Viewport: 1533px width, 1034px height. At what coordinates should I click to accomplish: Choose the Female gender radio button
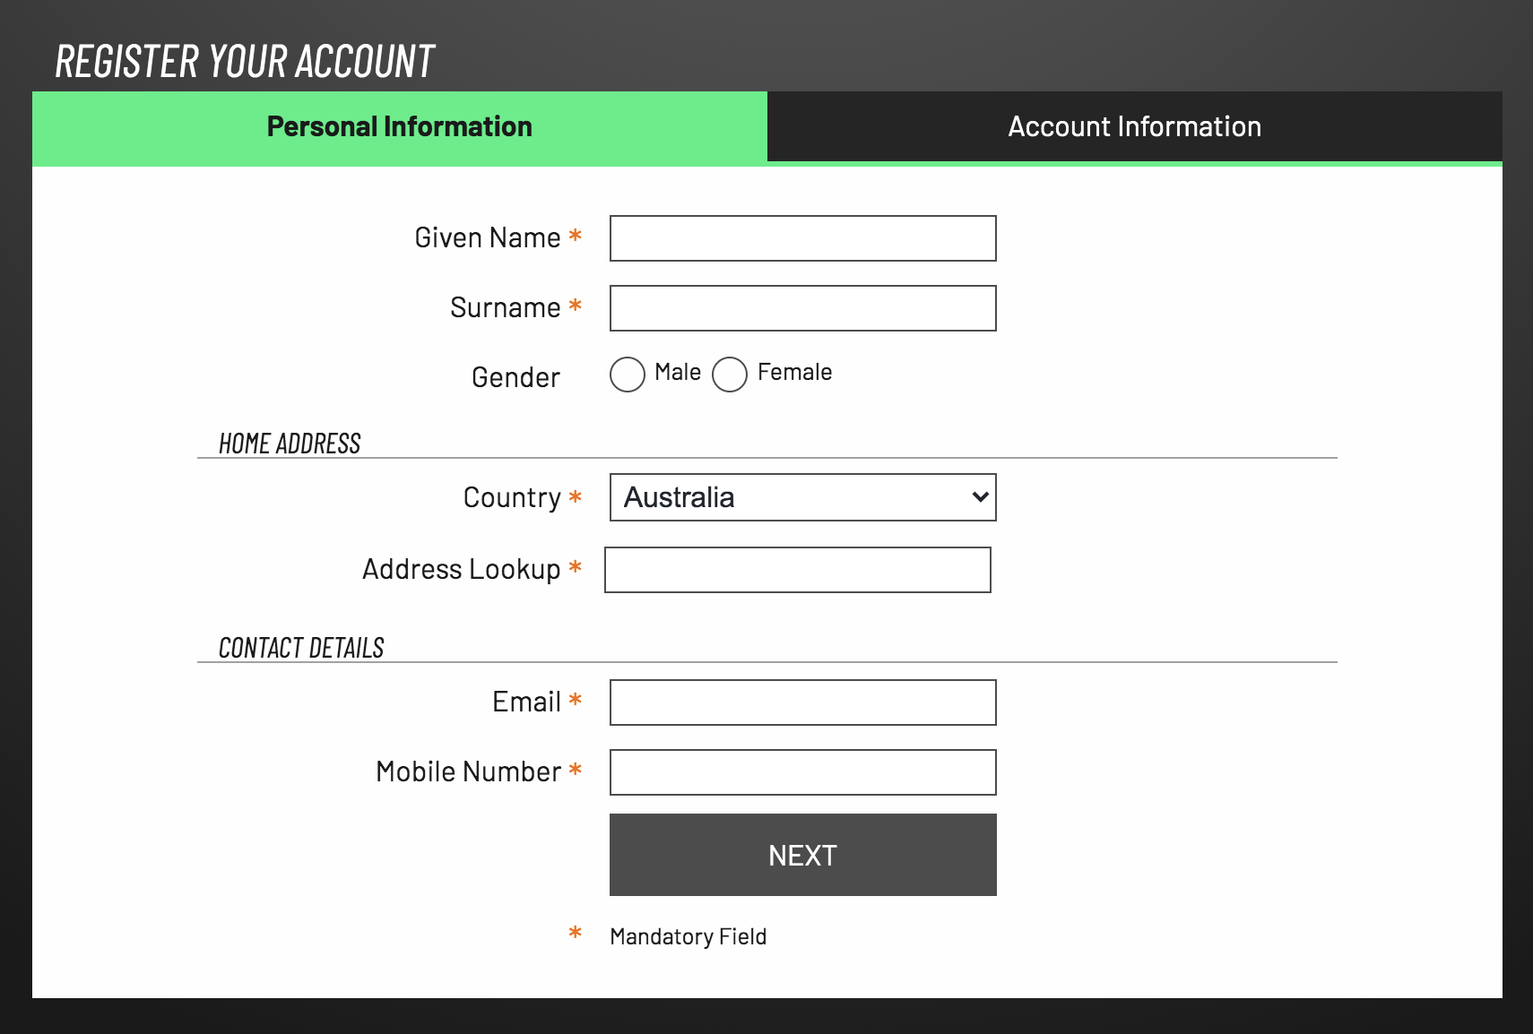point(730,375)
